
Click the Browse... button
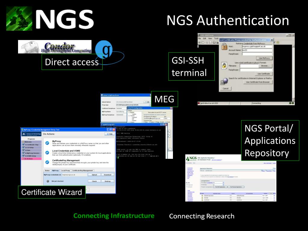coord(265,66)
